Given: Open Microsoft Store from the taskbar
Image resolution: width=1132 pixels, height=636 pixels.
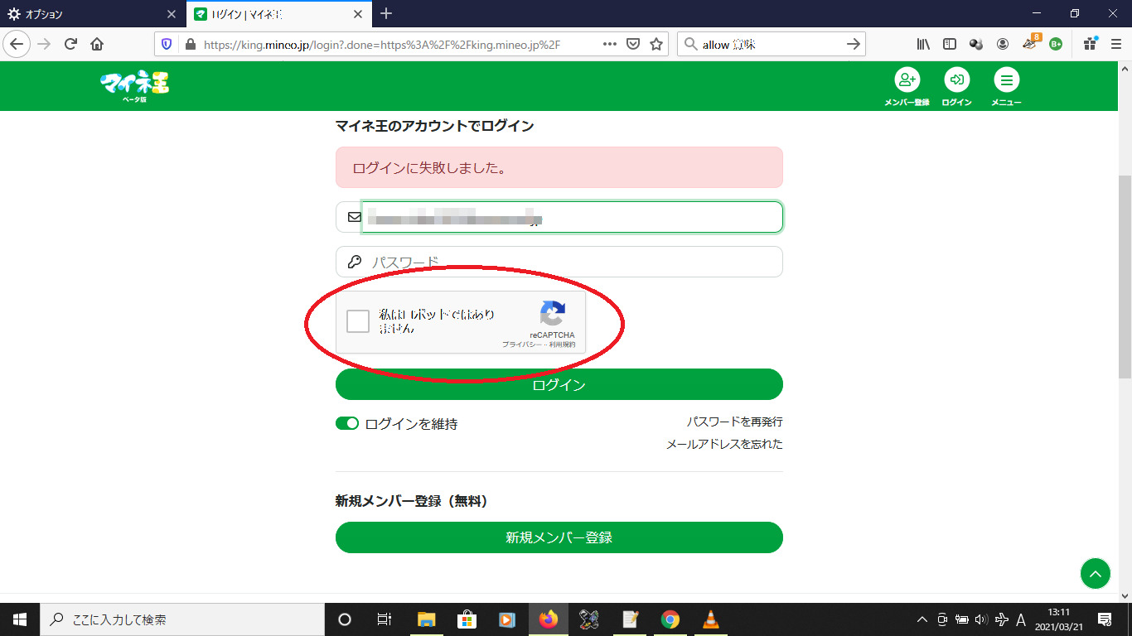Looking at the screenshot, I should [467, 619].
